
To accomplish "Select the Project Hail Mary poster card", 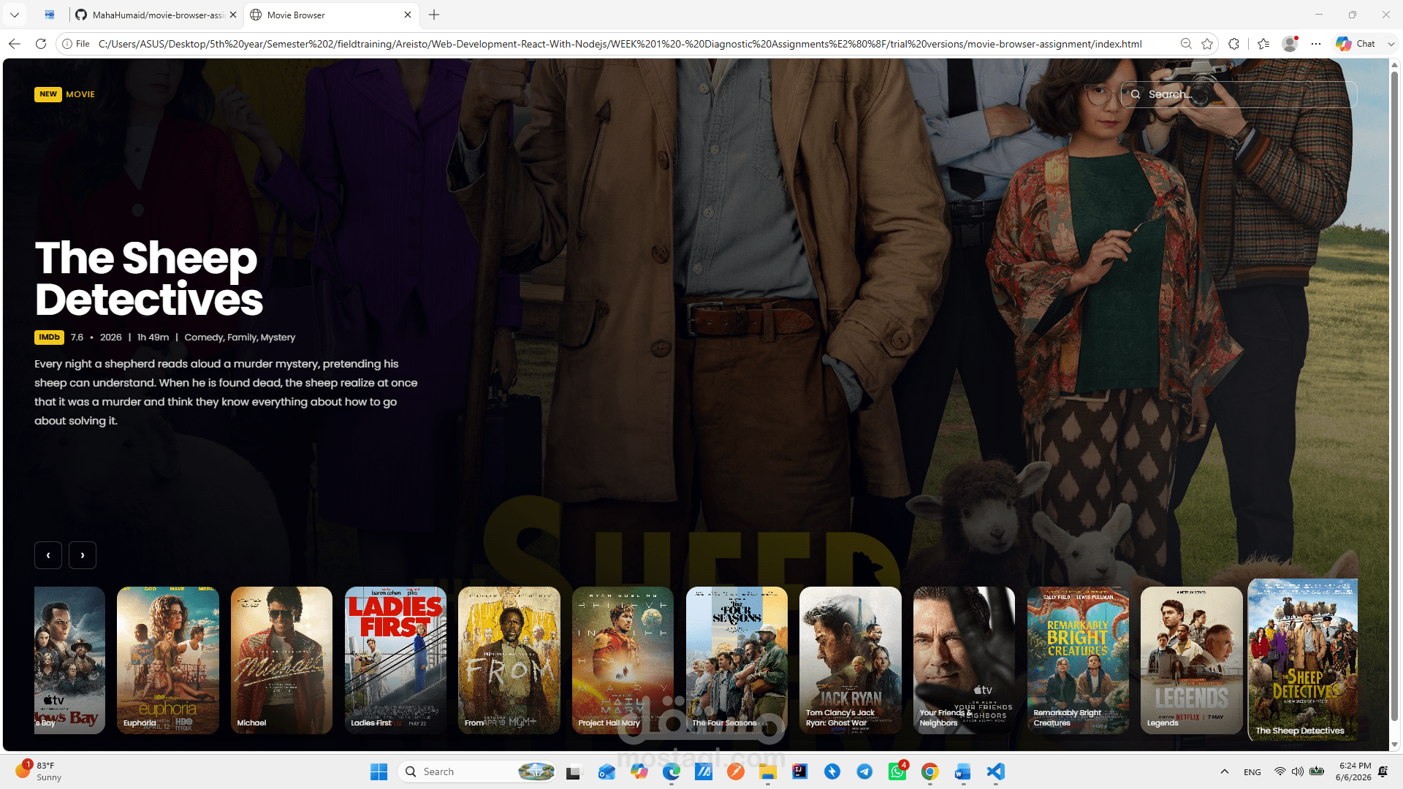I will (623, 660).
